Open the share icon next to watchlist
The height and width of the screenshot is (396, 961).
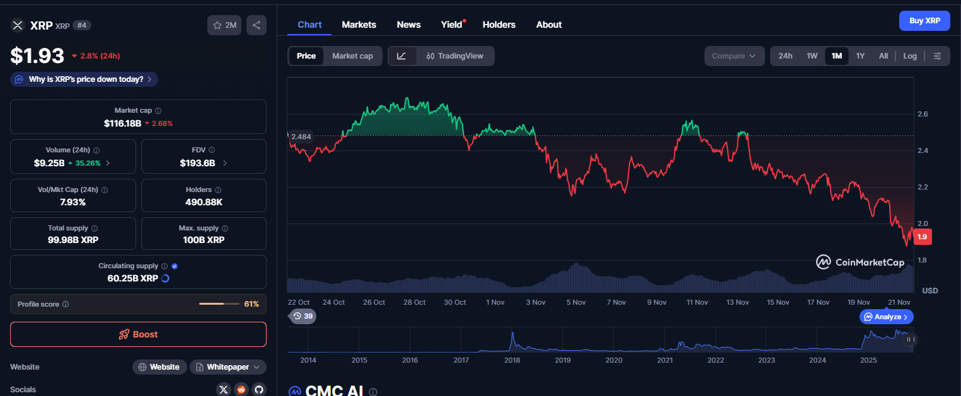(256, 25)
